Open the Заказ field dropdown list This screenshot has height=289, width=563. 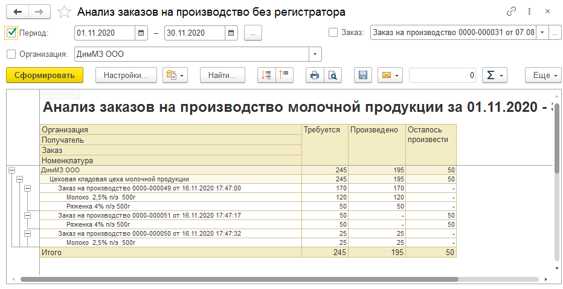(x=541, y=33)
